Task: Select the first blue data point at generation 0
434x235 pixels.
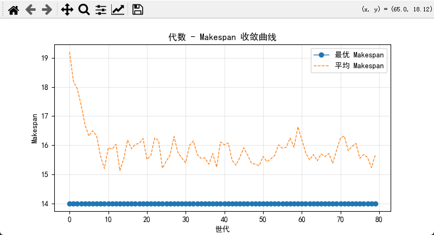Action: [x=69, y=204]
